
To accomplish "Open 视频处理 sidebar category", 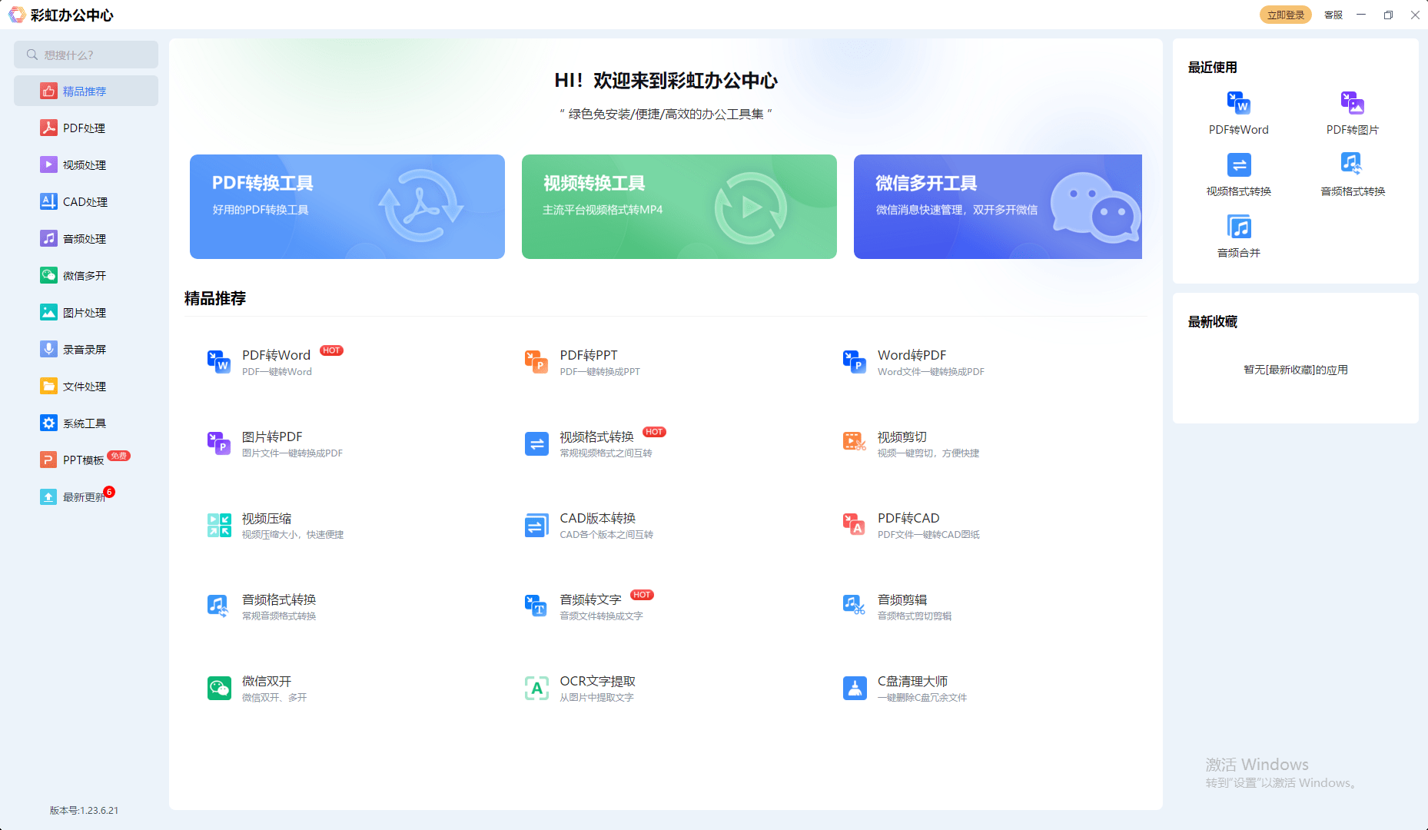I will point(86,164).
